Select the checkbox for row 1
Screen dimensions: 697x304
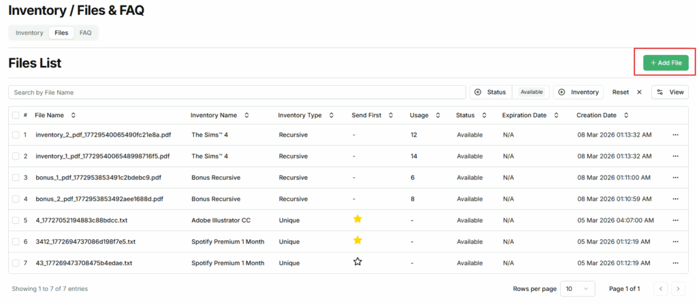(16, 135)
